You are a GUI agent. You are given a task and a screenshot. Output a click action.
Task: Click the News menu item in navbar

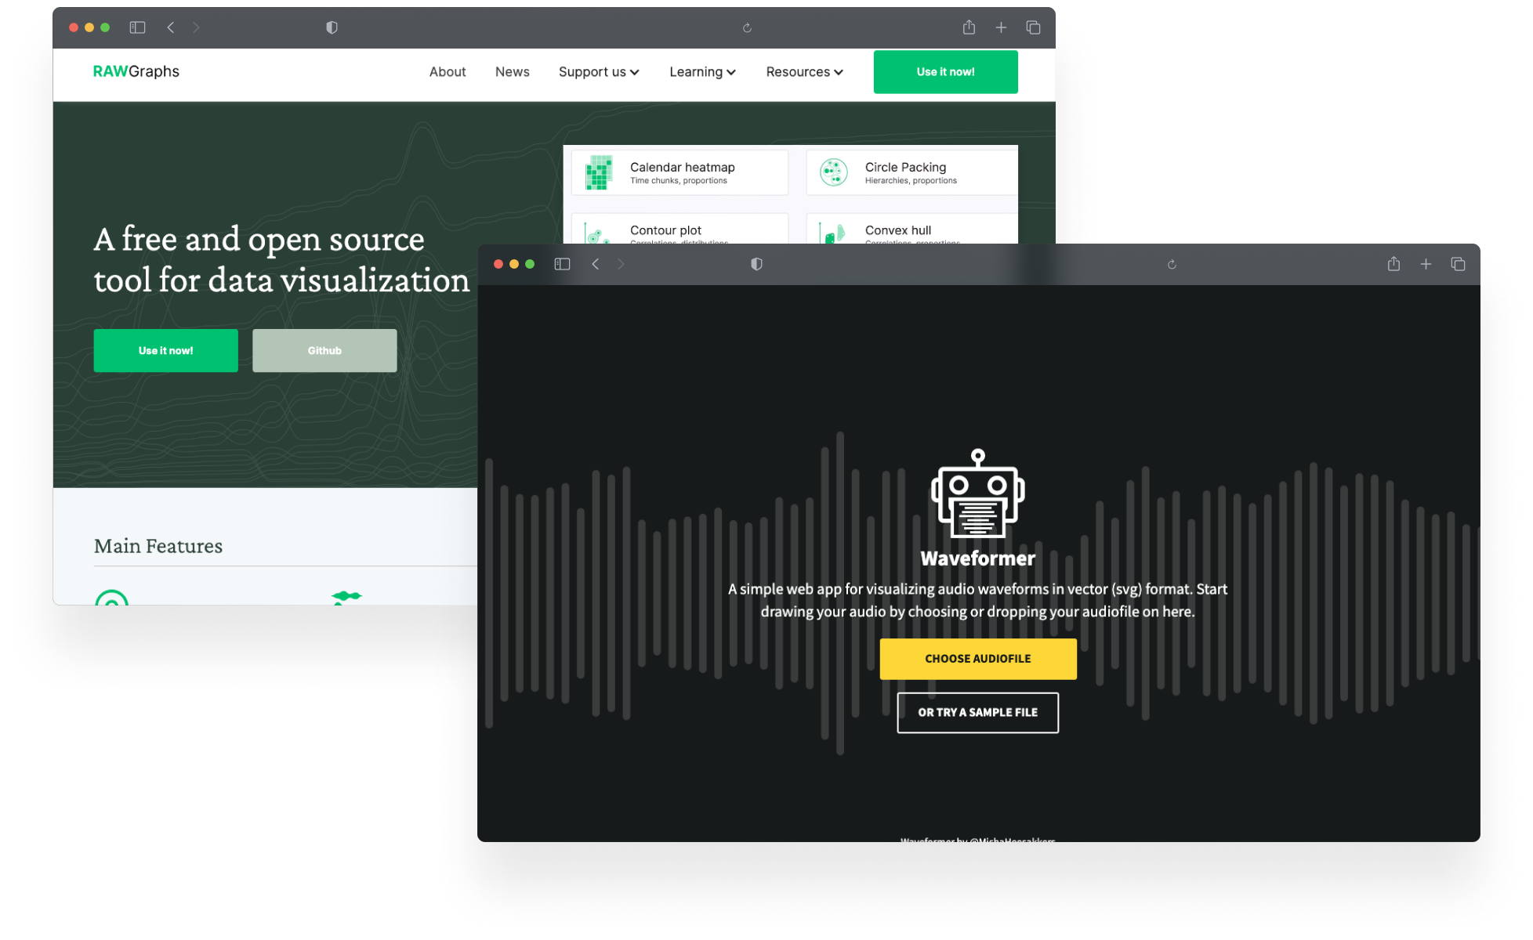[510, 71]
